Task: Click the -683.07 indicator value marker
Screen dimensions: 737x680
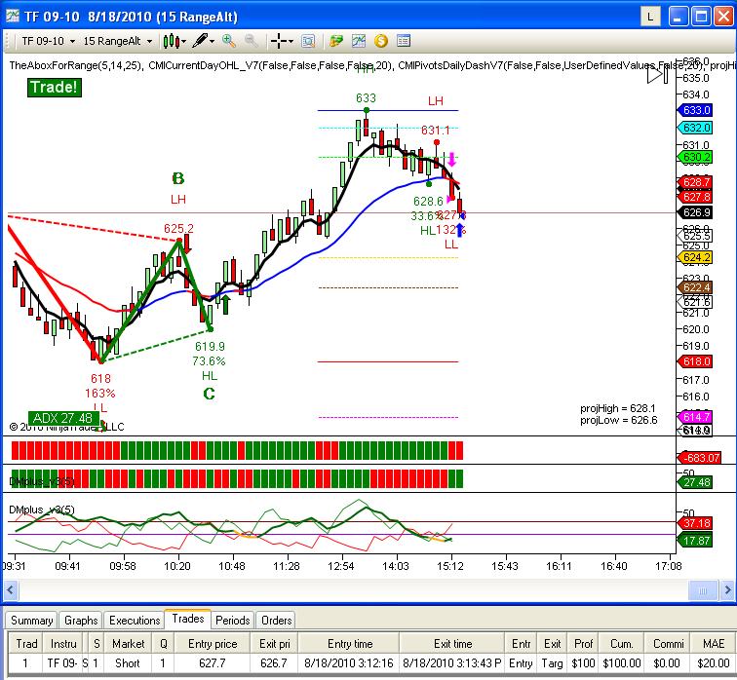Action: click(x=698, y=458)
